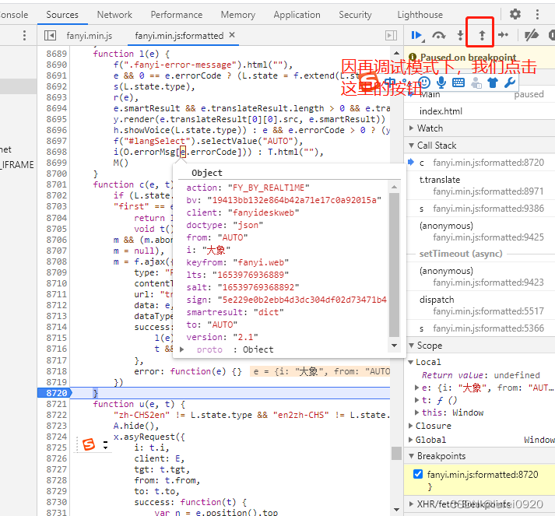Click the Sogou IME user account icon
This screenshot has height=516, width=555.
[476, 82]
